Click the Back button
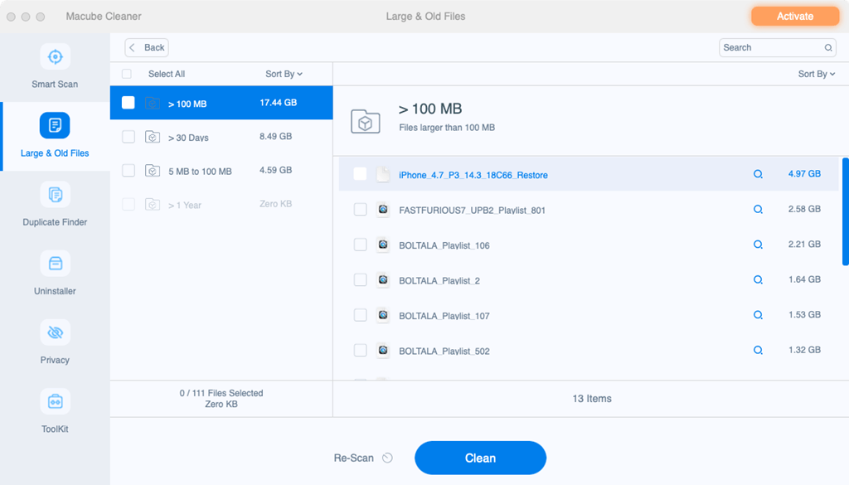The image size is (849, 485). pyautogui.click(x=147, y=47)
